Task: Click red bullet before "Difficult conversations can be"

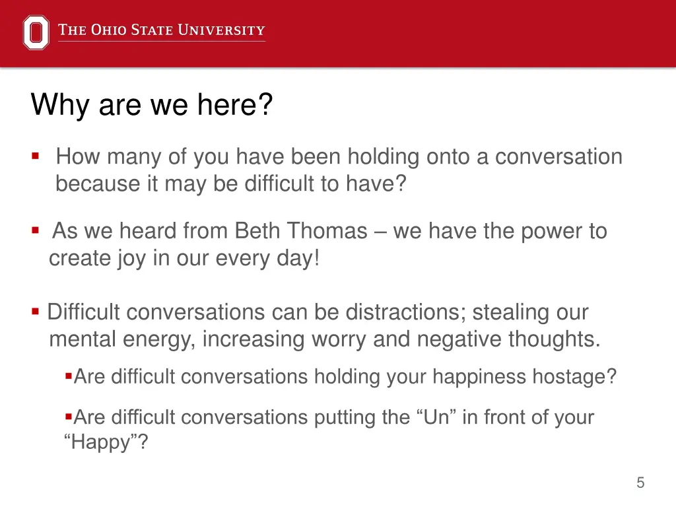Action: 35,311
